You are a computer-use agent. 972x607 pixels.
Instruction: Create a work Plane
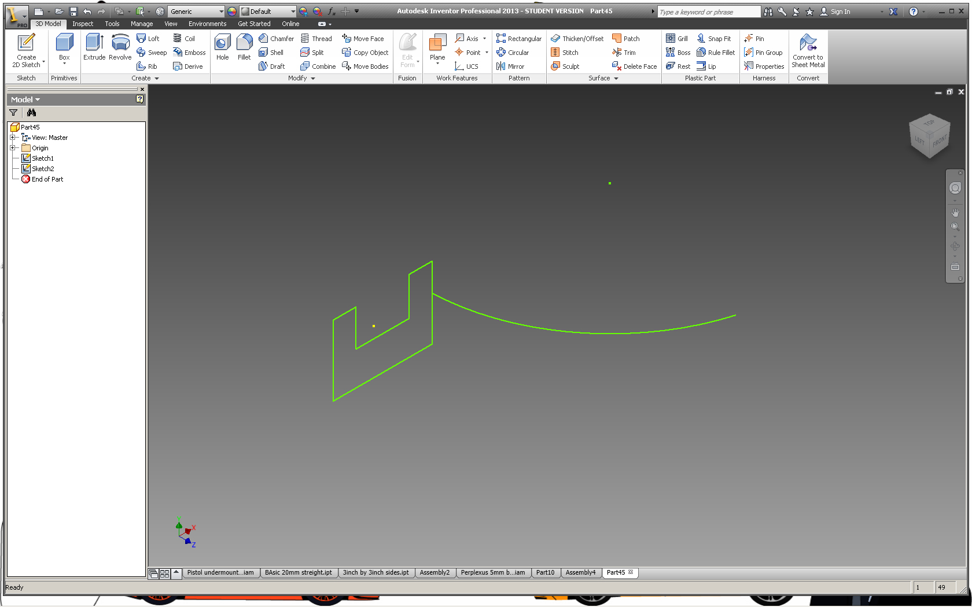pyautogui.click(x=437, y=47)
